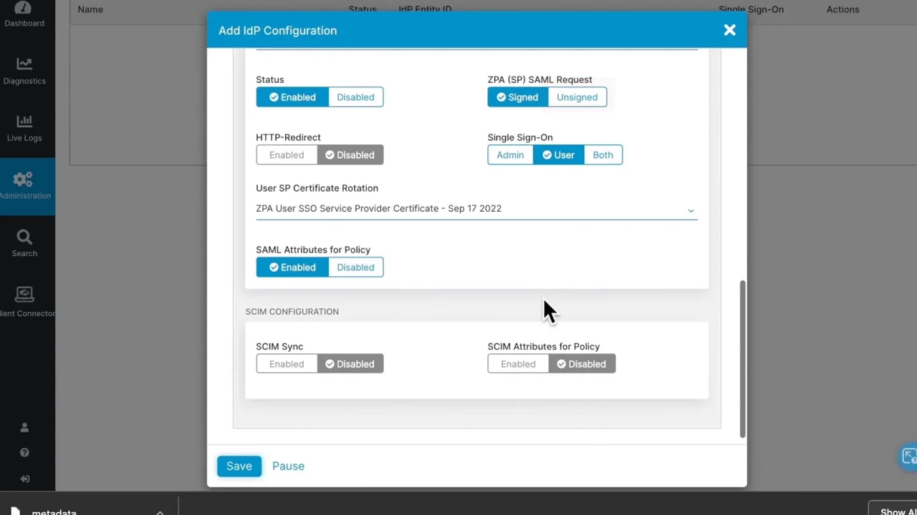This screenshot has height=515, width=917.
Task: Click the user profile icon in the sidebar
Action: click(24, 428)
